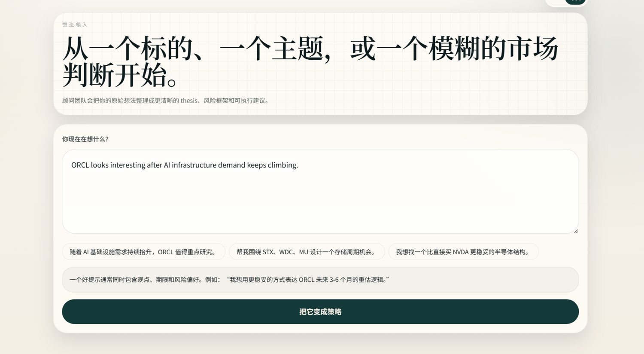Click the dark pill button at top right

[x=575, y=1]
